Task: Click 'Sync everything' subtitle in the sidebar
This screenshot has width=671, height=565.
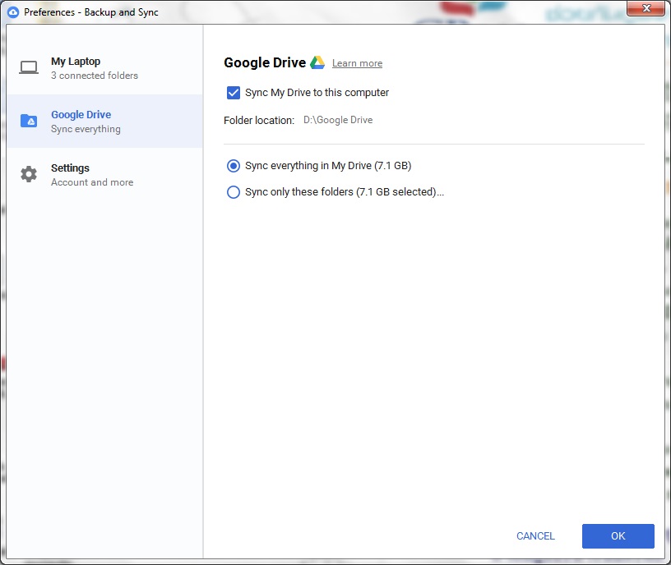Action: (x=86, y=129)
